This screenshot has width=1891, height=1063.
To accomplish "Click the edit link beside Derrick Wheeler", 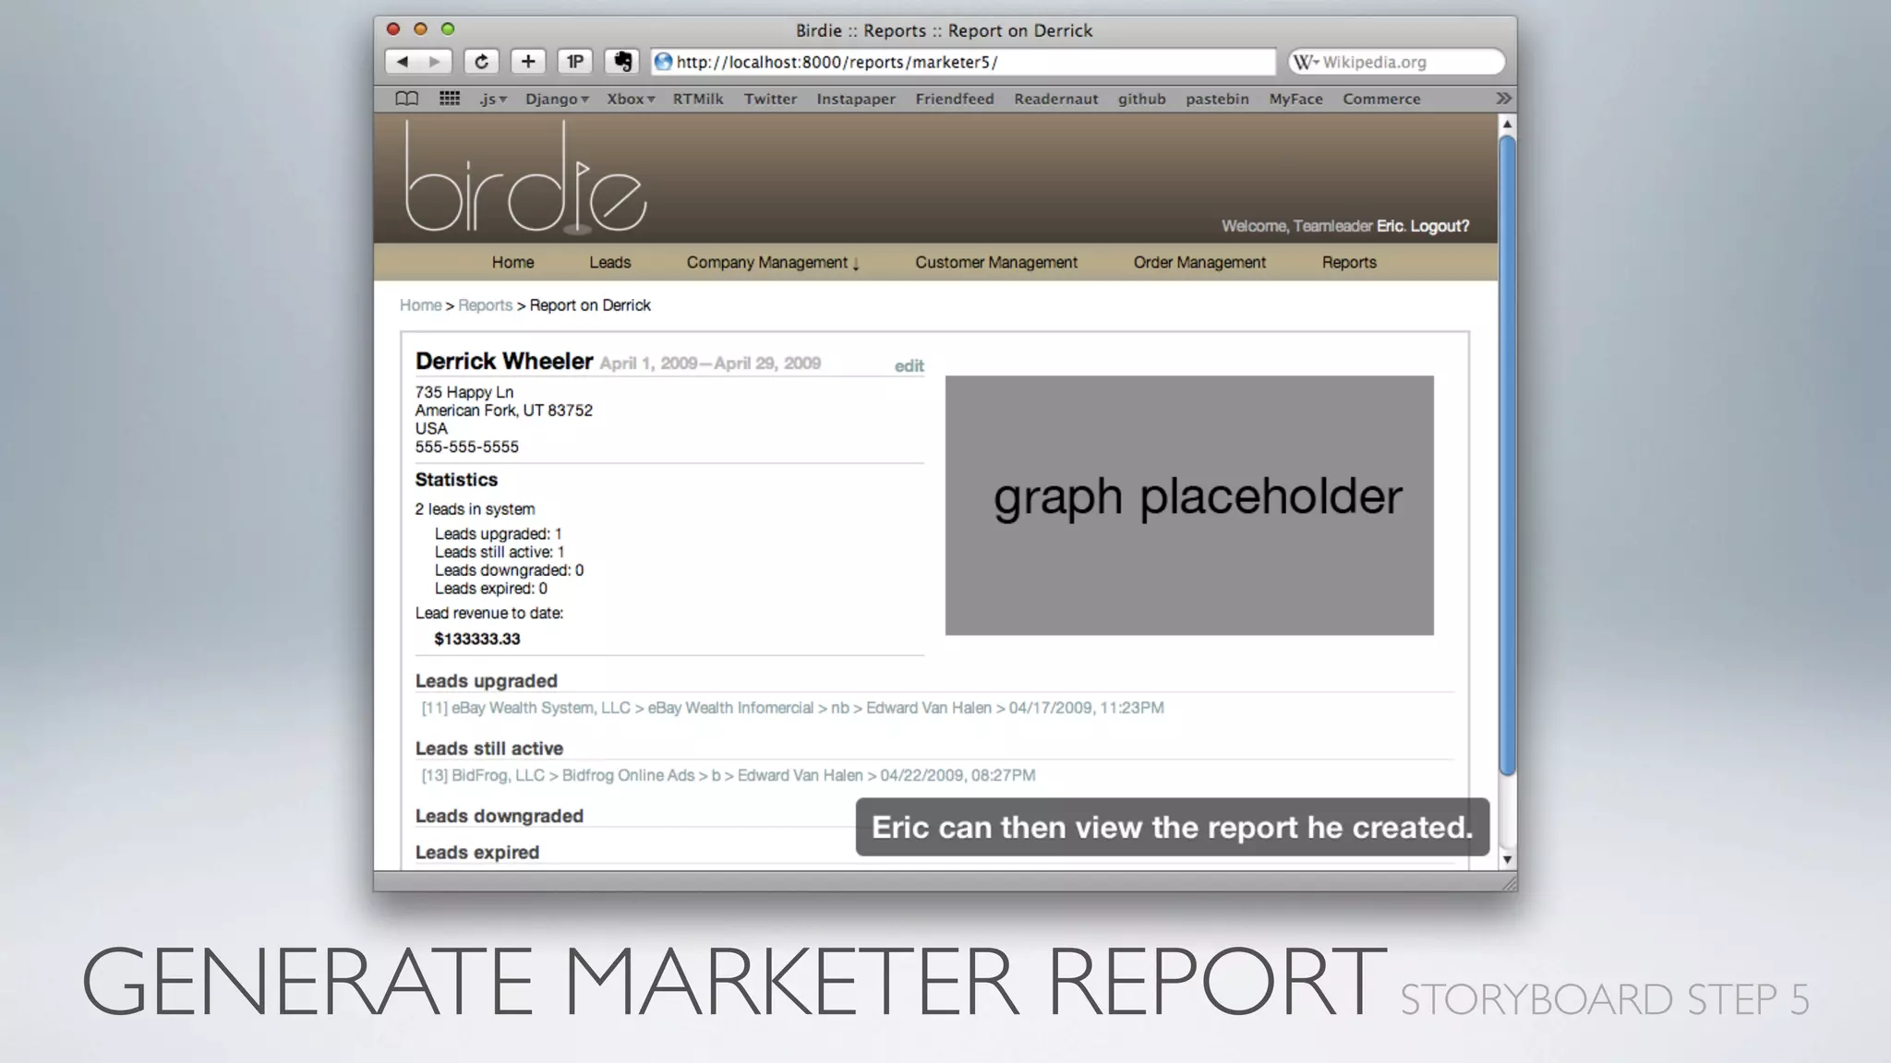I will click(909, 366).
